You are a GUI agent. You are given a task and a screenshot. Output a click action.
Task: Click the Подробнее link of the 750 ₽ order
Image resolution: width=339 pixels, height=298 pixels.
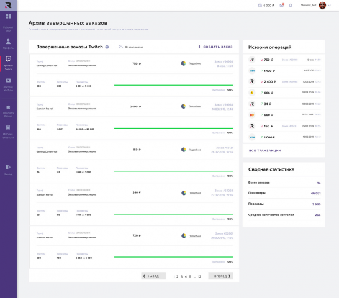point(194,63)
